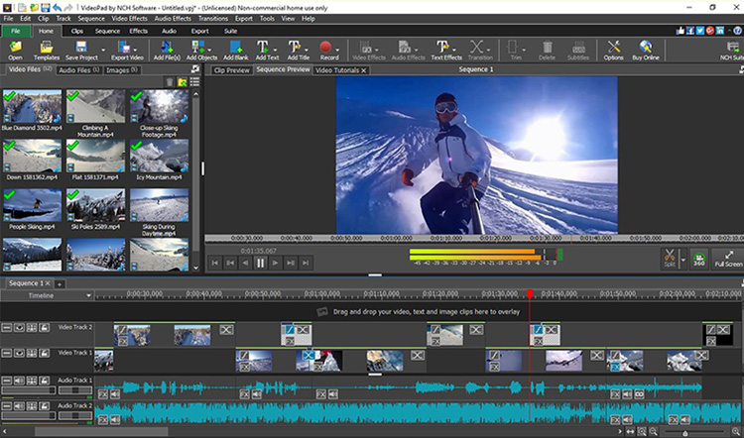Switch media bin to list view

point(194,82)
